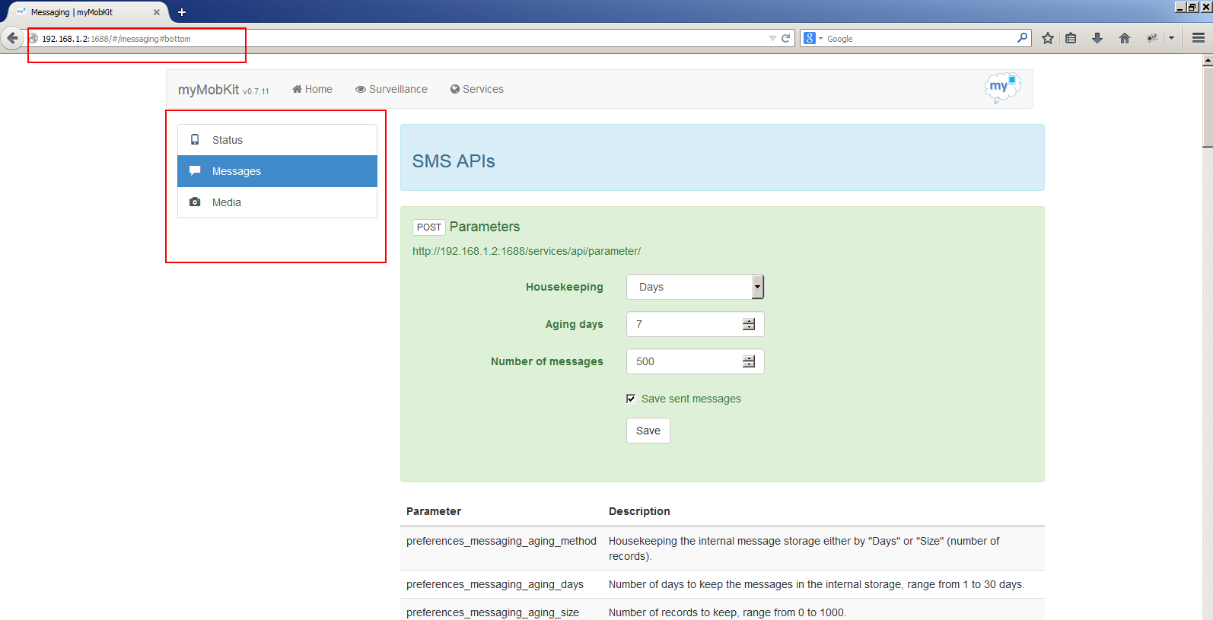Open Google search engine selector
Screen dimensions: 1213x620
coord(813,38)
